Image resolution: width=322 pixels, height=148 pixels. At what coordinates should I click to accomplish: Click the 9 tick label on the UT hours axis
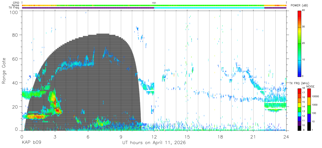point(121,137)
